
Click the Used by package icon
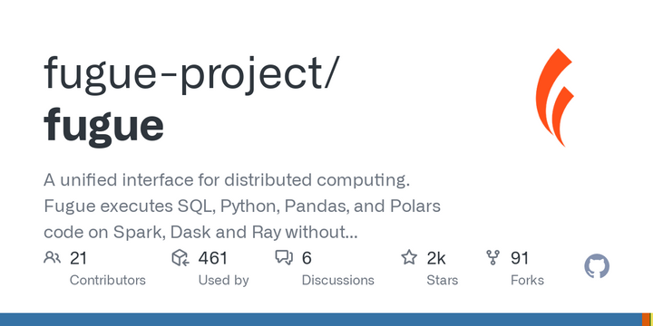(x=180, y=258)
